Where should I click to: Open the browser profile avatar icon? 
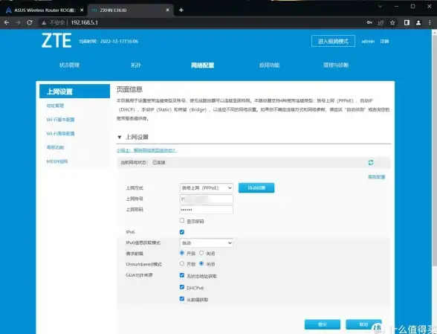coord(418,22)
